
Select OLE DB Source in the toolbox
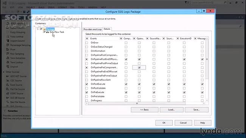(x=17, y=98)
